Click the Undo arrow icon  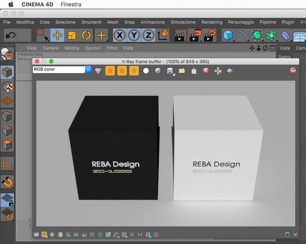10,35
